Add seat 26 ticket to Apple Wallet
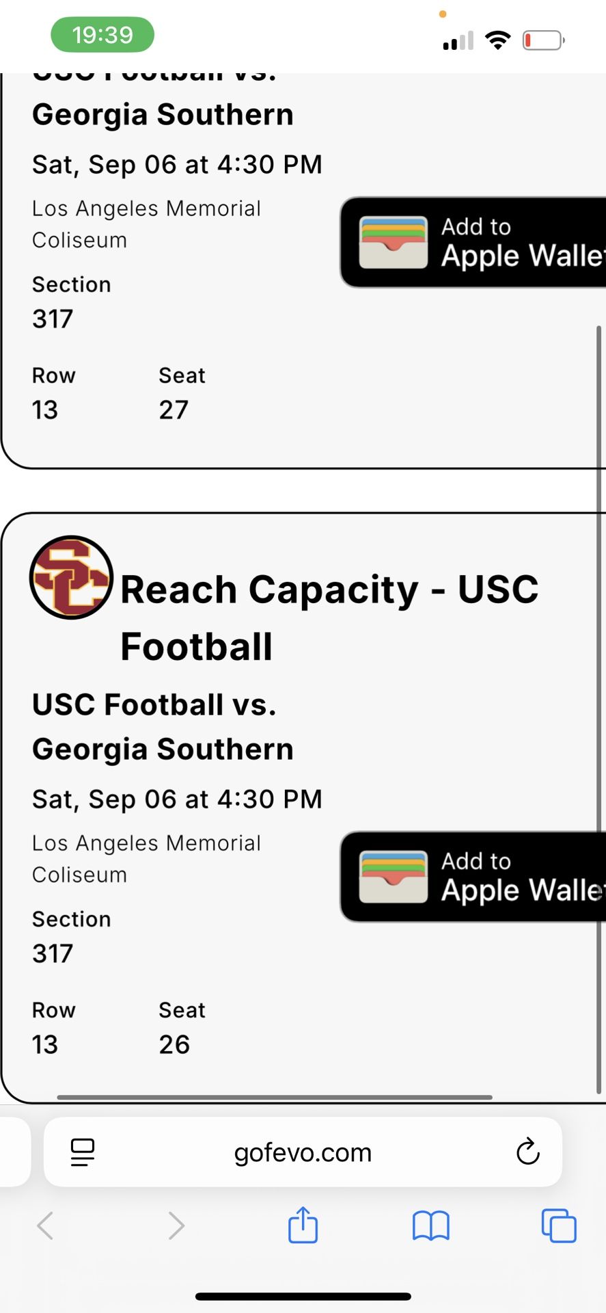The width and height of the screenshot is (606, 1313). coord(473,877)
